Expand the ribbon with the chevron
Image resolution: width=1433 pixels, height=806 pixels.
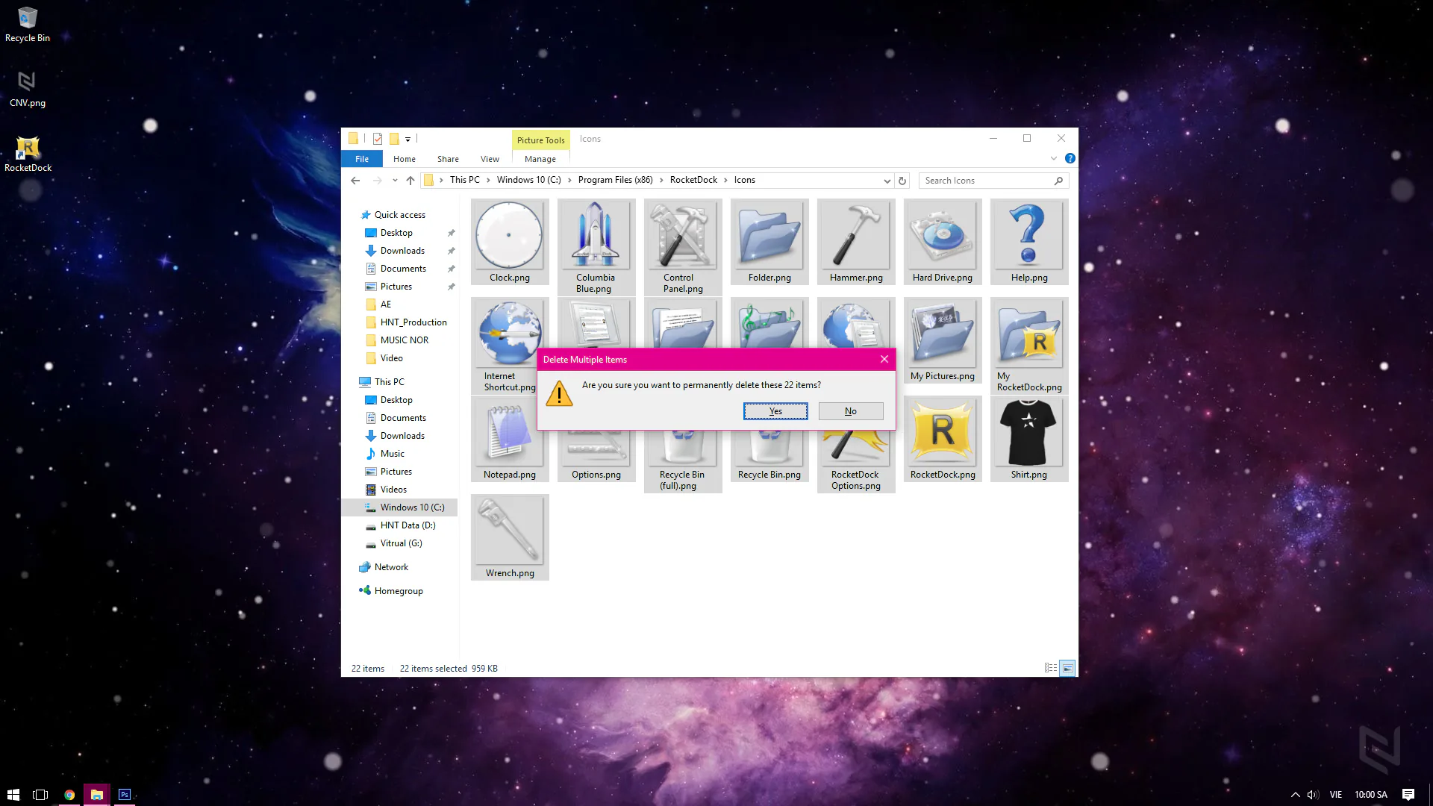click(x=1054, y=158)
